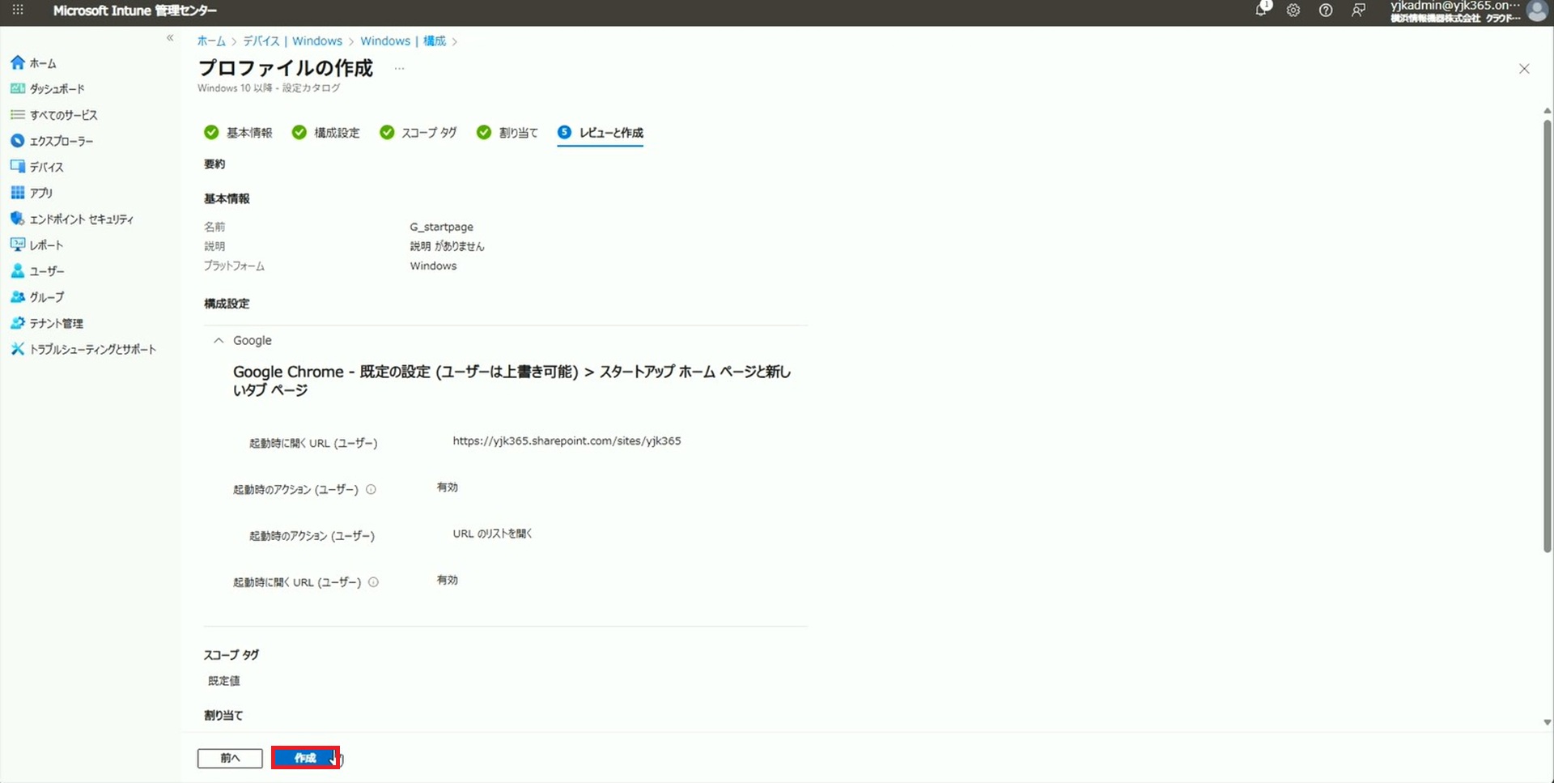Switch to the 構成設定 step tab
1554x783 pixels.
(x=336, y=133)
